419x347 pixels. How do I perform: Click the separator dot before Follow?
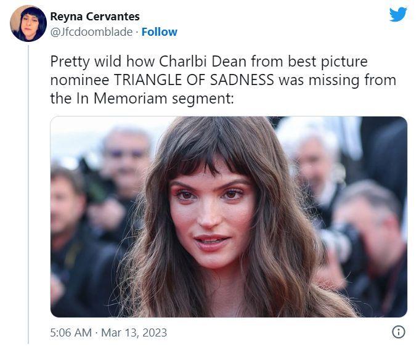pyautogui.click(x=137, y=31)
